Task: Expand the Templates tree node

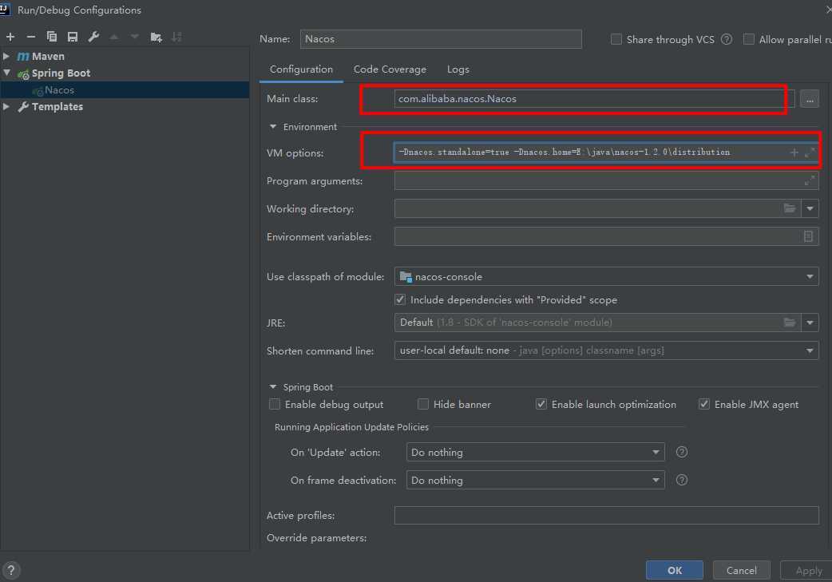Action: [x=6, y=107]
